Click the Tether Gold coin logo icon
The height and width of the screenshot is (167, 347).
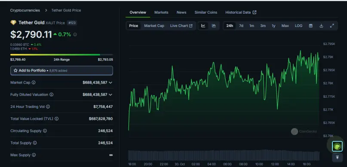point(13,22)
